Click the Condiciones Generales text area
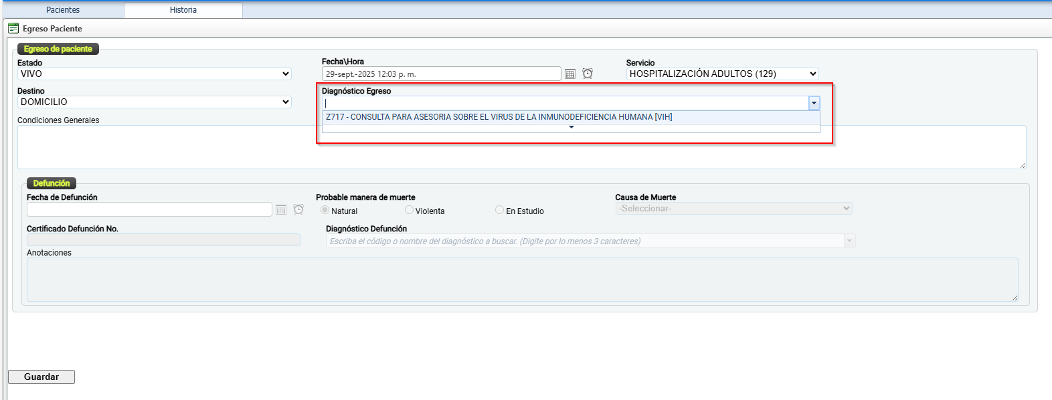The image size is (1052, 400). 167,147
